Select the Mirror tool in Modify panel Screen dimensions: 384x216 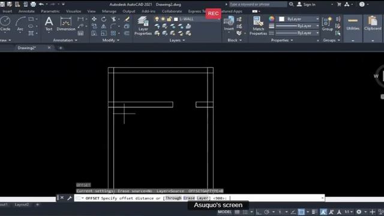(104, 26)
